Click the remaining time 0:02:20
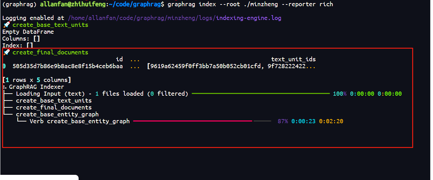 coord(331,121)
